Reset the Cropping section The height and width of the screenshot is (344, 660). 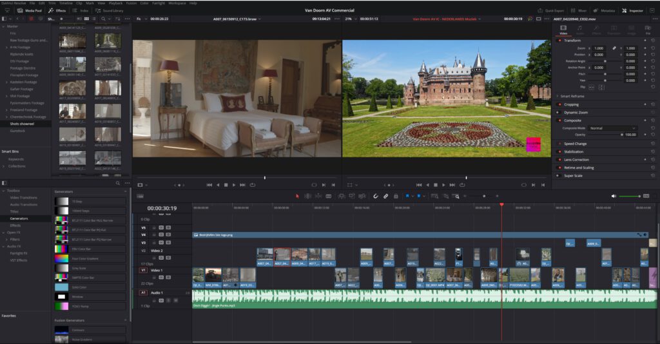coord(653,104)
